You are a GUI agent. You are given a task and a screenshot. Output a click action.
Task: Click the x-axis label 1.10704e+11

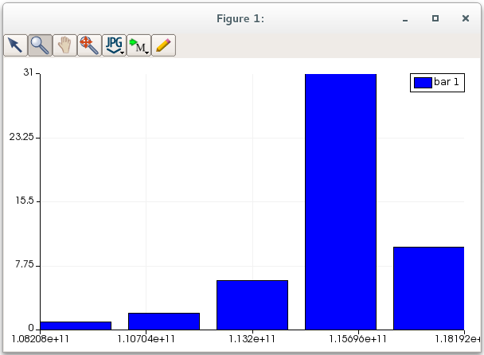click(146, 339)
